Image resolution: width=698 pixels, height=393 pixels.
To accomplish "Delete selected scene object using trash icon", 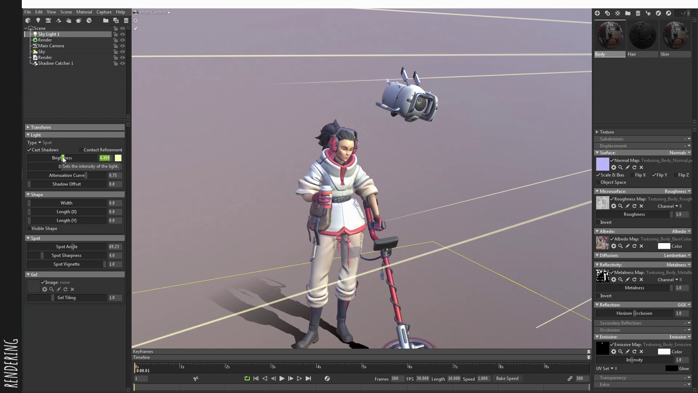I will coord(126,21).
